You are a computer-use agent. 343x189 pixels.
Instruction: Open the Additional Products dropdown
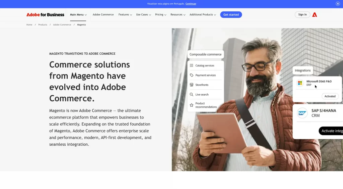coord(203,15)
